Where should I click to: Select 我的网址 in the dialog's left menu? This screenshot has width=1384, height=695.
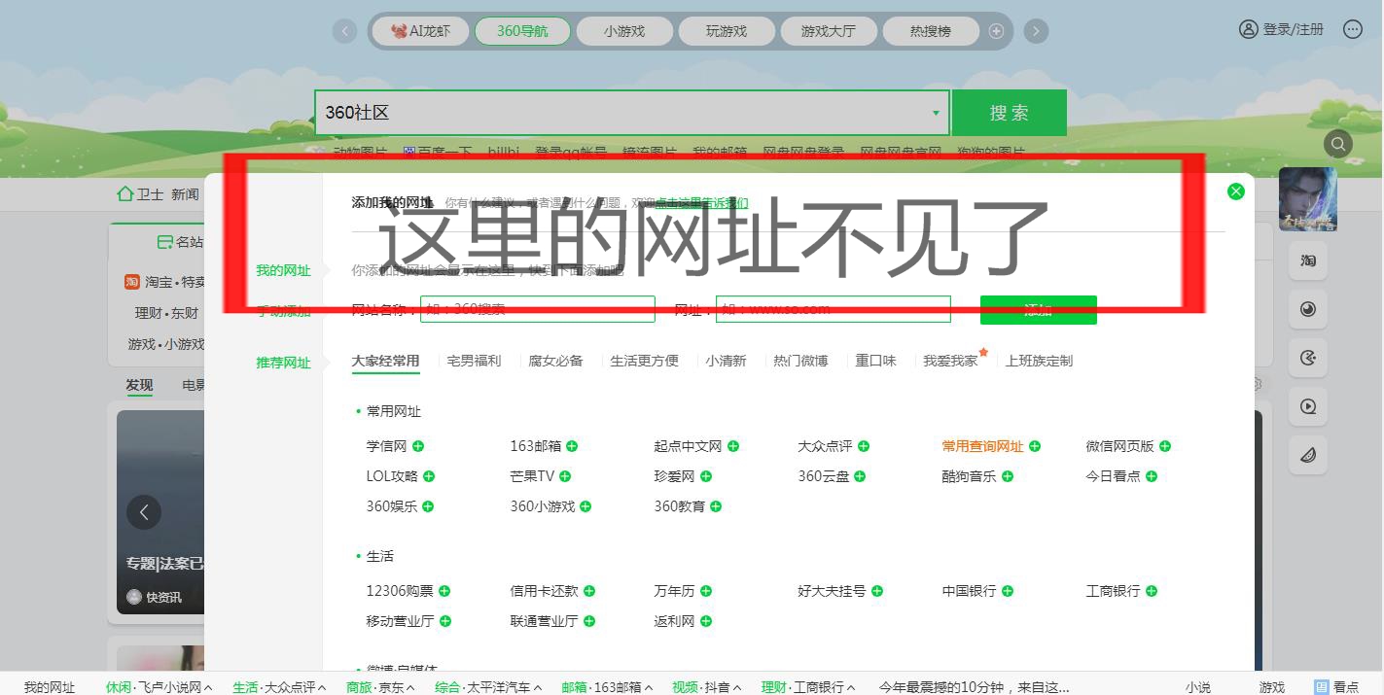point(283,270)
